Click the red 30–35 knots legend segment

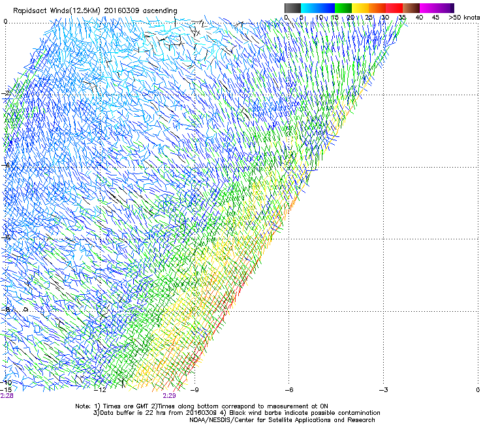click(x=394, y=8)
